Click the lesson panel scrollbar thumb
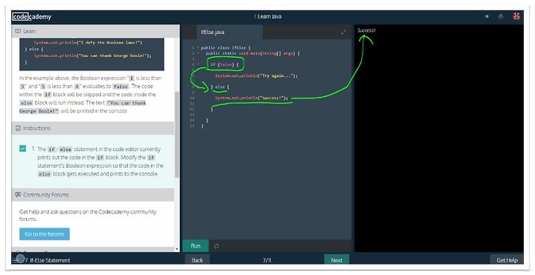Screen dimensions: 535x275 pyautogui.click(x=177, y=134)
